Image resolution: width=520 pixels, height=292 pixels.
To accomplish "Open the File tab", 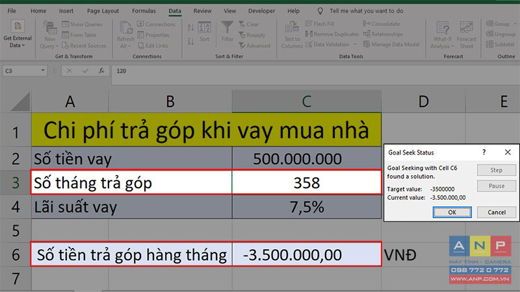I will (x=12, y=11).
